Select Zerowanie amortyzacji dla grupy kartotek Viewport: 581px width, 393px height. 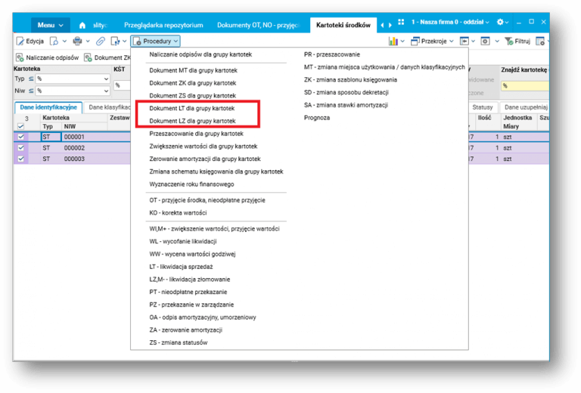(x=205, y=159)
